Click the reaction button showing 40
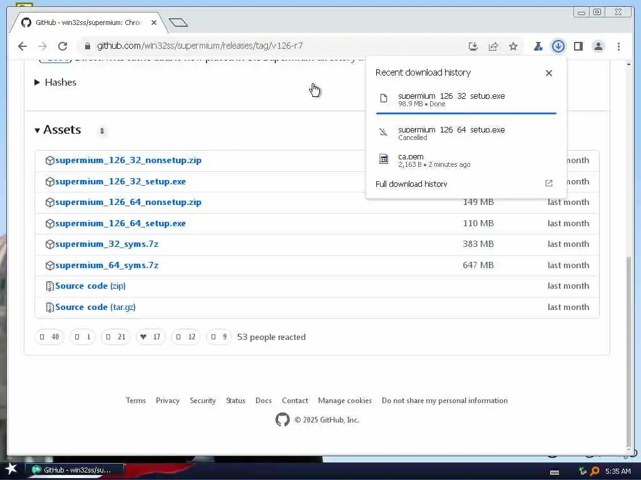Screen dimensions: 641x480 [49, 337]
